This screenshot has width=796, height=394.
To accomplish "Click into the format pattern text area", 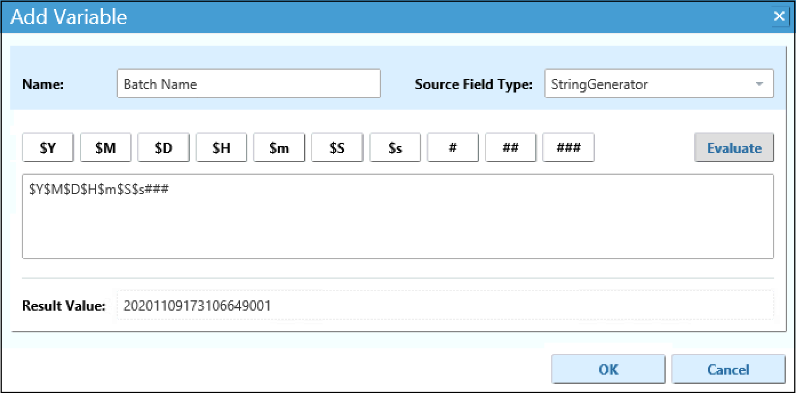I will tap(398, 216).
